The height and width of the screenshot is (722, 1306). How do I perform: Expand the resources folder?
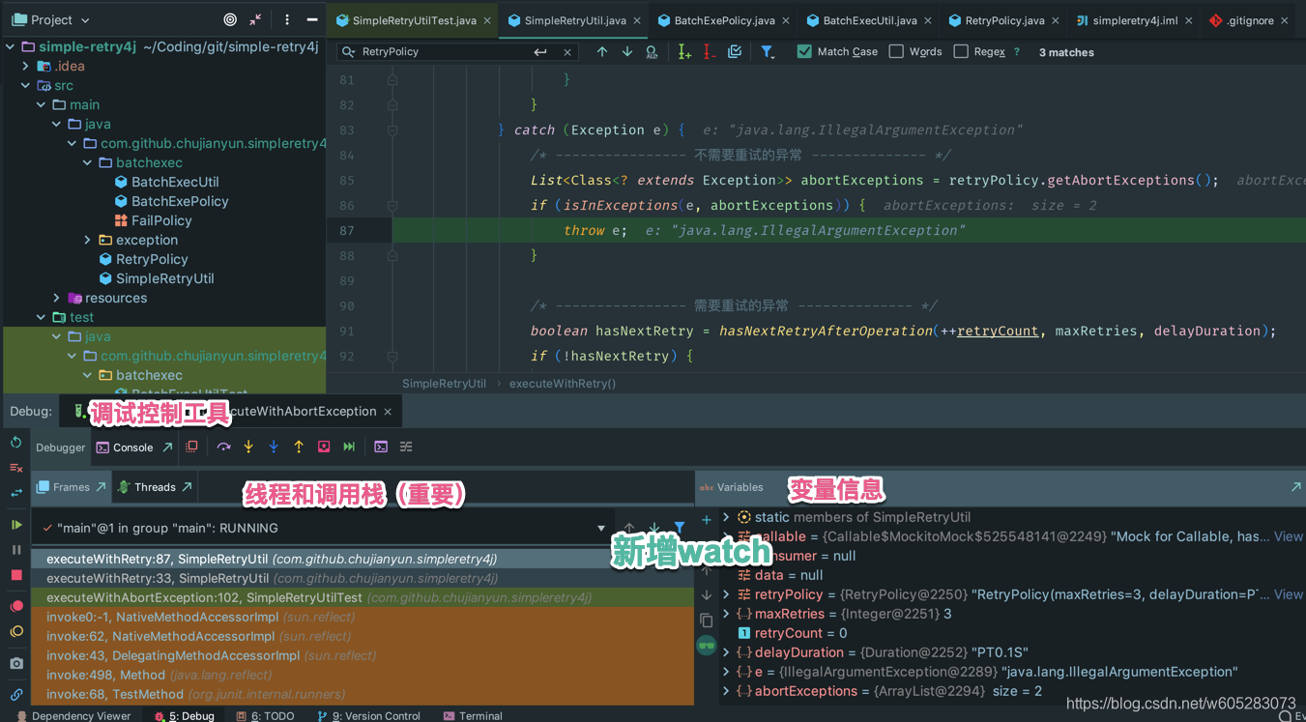click(x=57, y=298)
